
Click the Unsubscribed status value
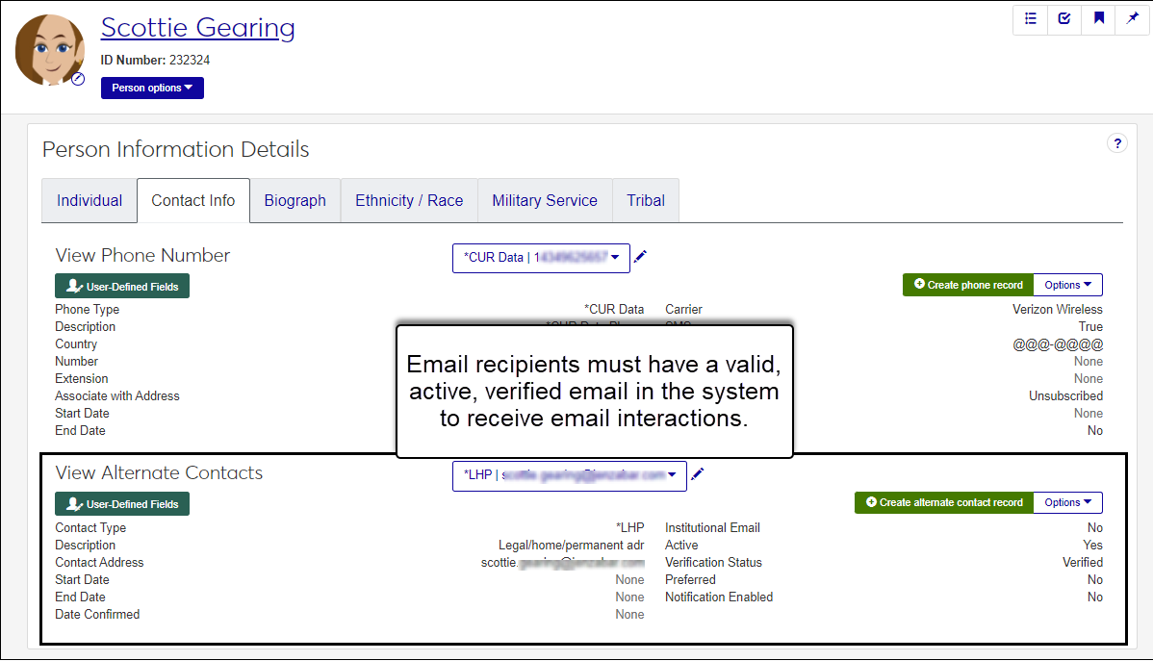(x=1065, y=396)
